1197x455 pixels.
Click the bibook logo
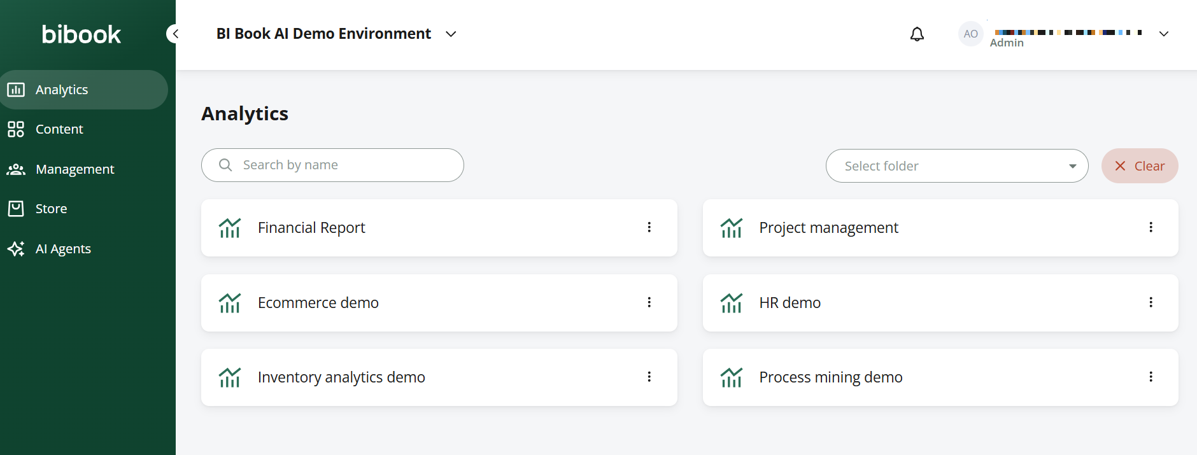(x=81, y=34)
